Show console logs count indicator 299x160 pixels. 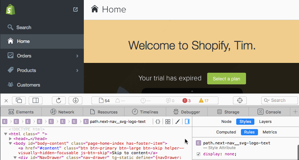170,101
